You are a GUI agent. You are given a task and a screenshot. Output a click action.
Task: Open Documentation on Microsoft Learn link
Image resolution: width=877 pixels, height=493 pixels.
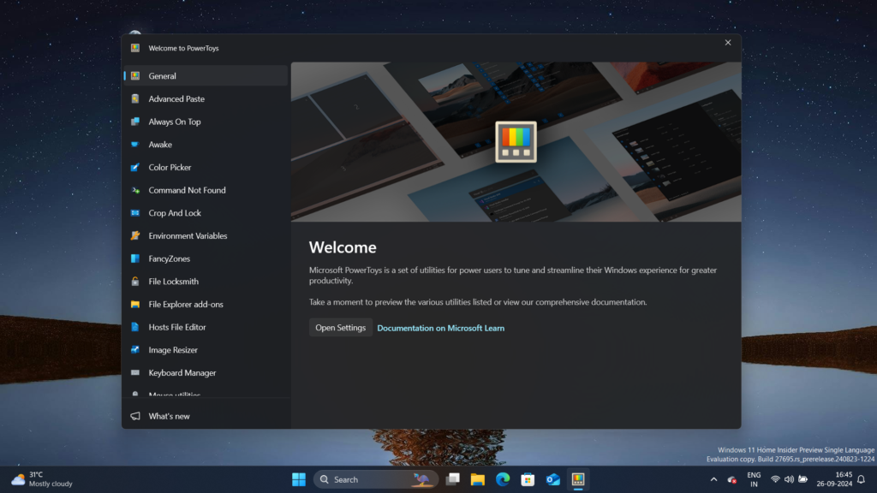tap(441, 328)
